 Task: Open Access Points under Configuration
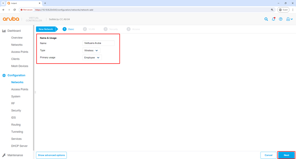[20, 89]
